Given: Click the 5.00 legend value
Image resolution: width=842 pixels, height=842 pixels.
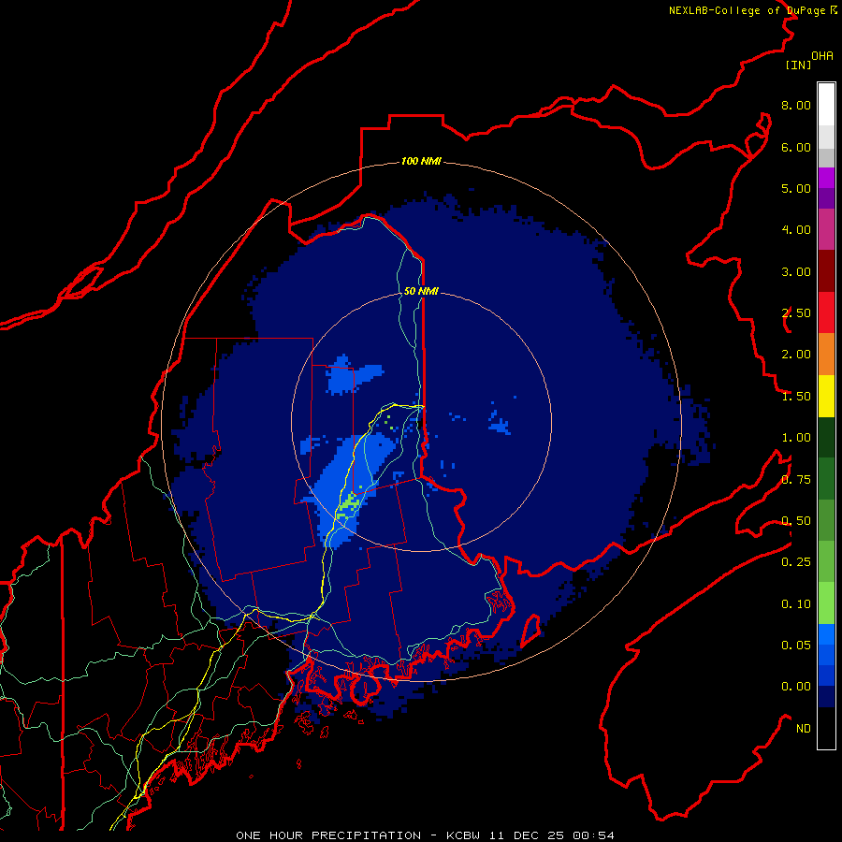Looking at the screenshot, I should pyautogui.click(x=796, y=188).
